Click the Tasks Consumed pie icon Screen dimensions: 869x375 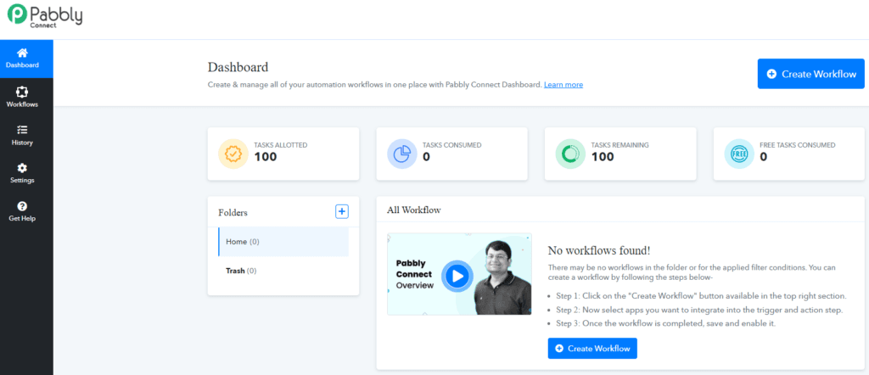pos(401,154)
